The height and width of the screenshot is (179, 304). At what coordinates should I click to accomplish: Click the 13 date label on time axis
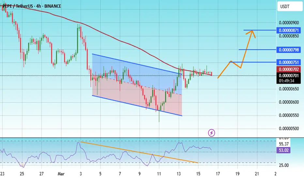coord(178,174)
